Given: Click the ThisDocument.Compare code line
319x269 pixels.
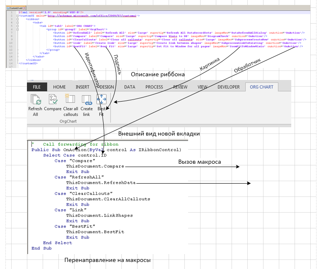Looking at the screenshot, I should point(95,166).
